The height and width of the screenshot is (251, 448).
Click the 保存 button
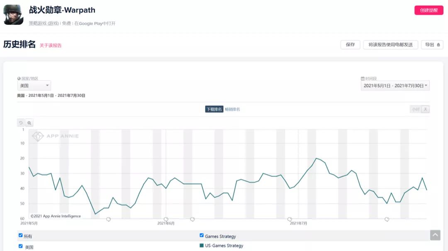[350, 44]
